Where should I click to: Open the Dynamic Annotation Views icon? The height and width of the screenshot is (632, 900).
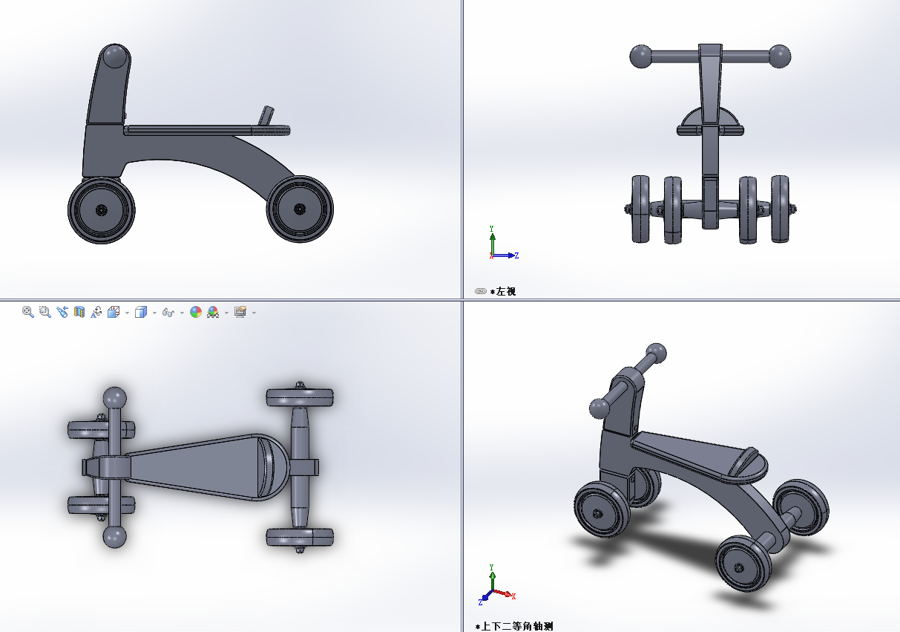pyautogui.click(x=96, y=313)
